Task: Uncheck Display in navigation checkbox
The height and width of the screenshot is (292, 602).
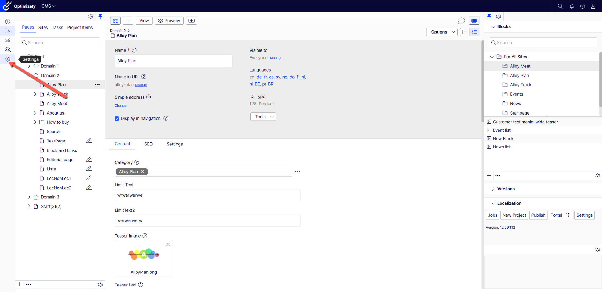Action: (117, 118)
